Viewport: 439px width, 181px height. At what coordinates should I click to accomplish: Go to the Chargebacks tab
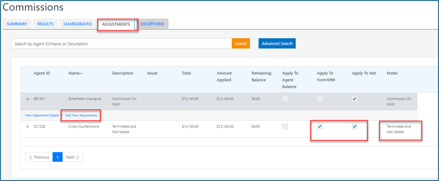[x=78, y=24]
